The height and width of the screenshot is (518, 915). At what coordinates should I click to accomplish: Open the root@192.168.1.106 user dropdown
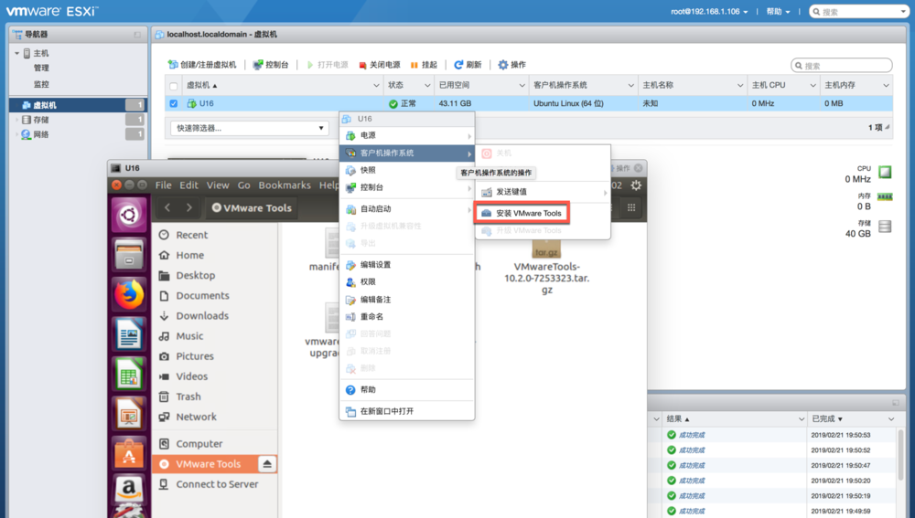click(x=709, y=12)
